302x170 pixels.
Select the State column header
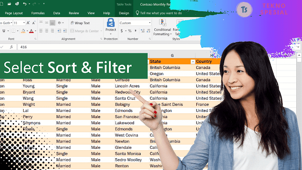point(172,61)
